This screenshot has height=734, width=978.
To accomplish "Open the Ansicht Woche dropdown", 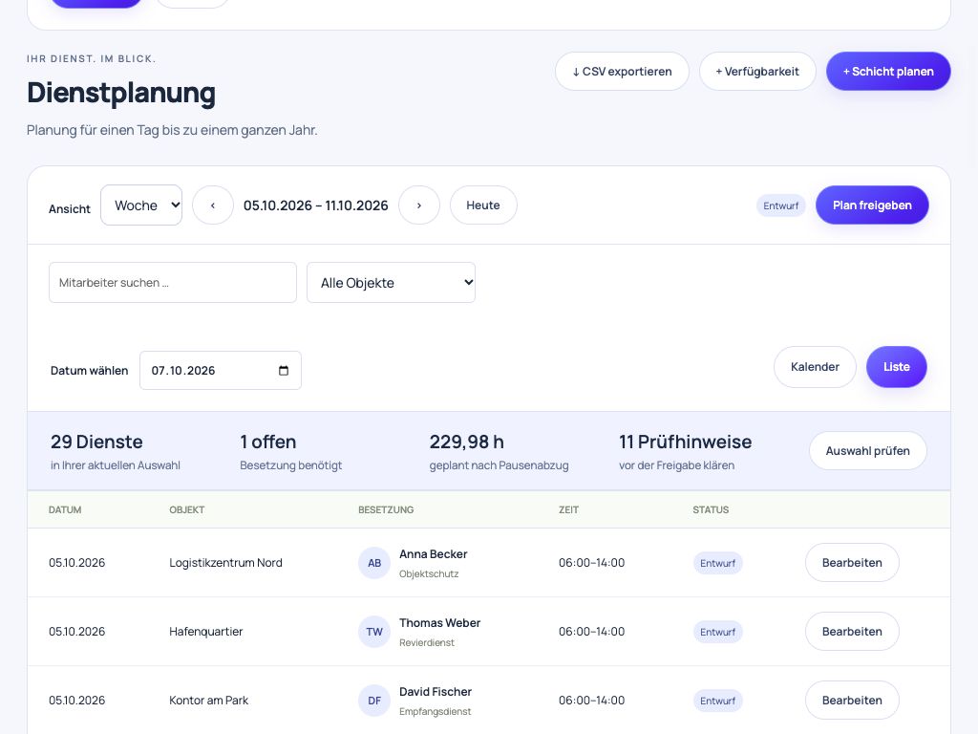I will pos(141,205).
